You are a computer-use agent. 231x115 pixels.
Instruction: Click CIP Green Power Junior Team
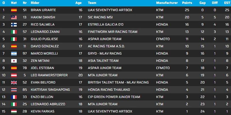tap(114, 97)
